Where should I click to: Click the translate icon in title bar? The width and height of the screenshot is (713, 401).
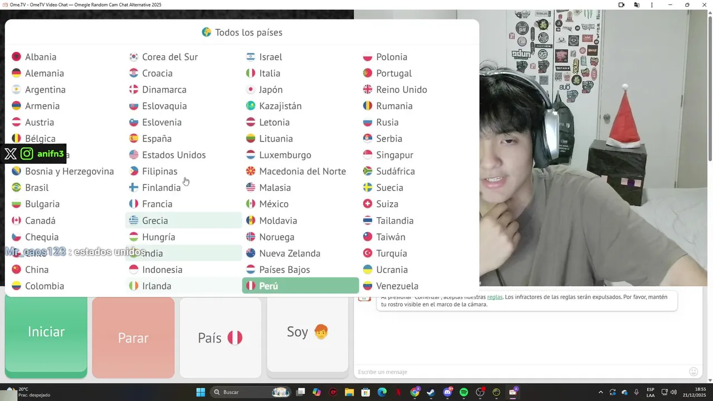pos(637,5)
